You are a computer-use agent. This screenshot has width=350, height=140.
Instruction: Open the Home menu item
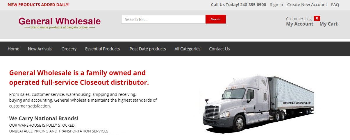(13, 49)
